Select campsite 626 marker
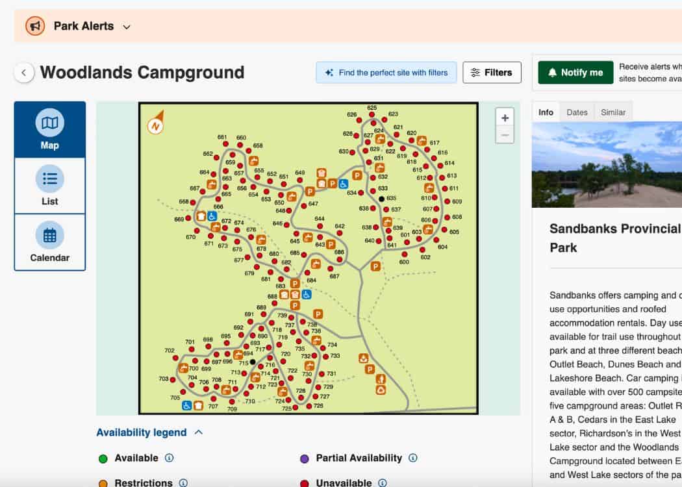Viewport: 682px width, 487px height. [x=359, y=120]
